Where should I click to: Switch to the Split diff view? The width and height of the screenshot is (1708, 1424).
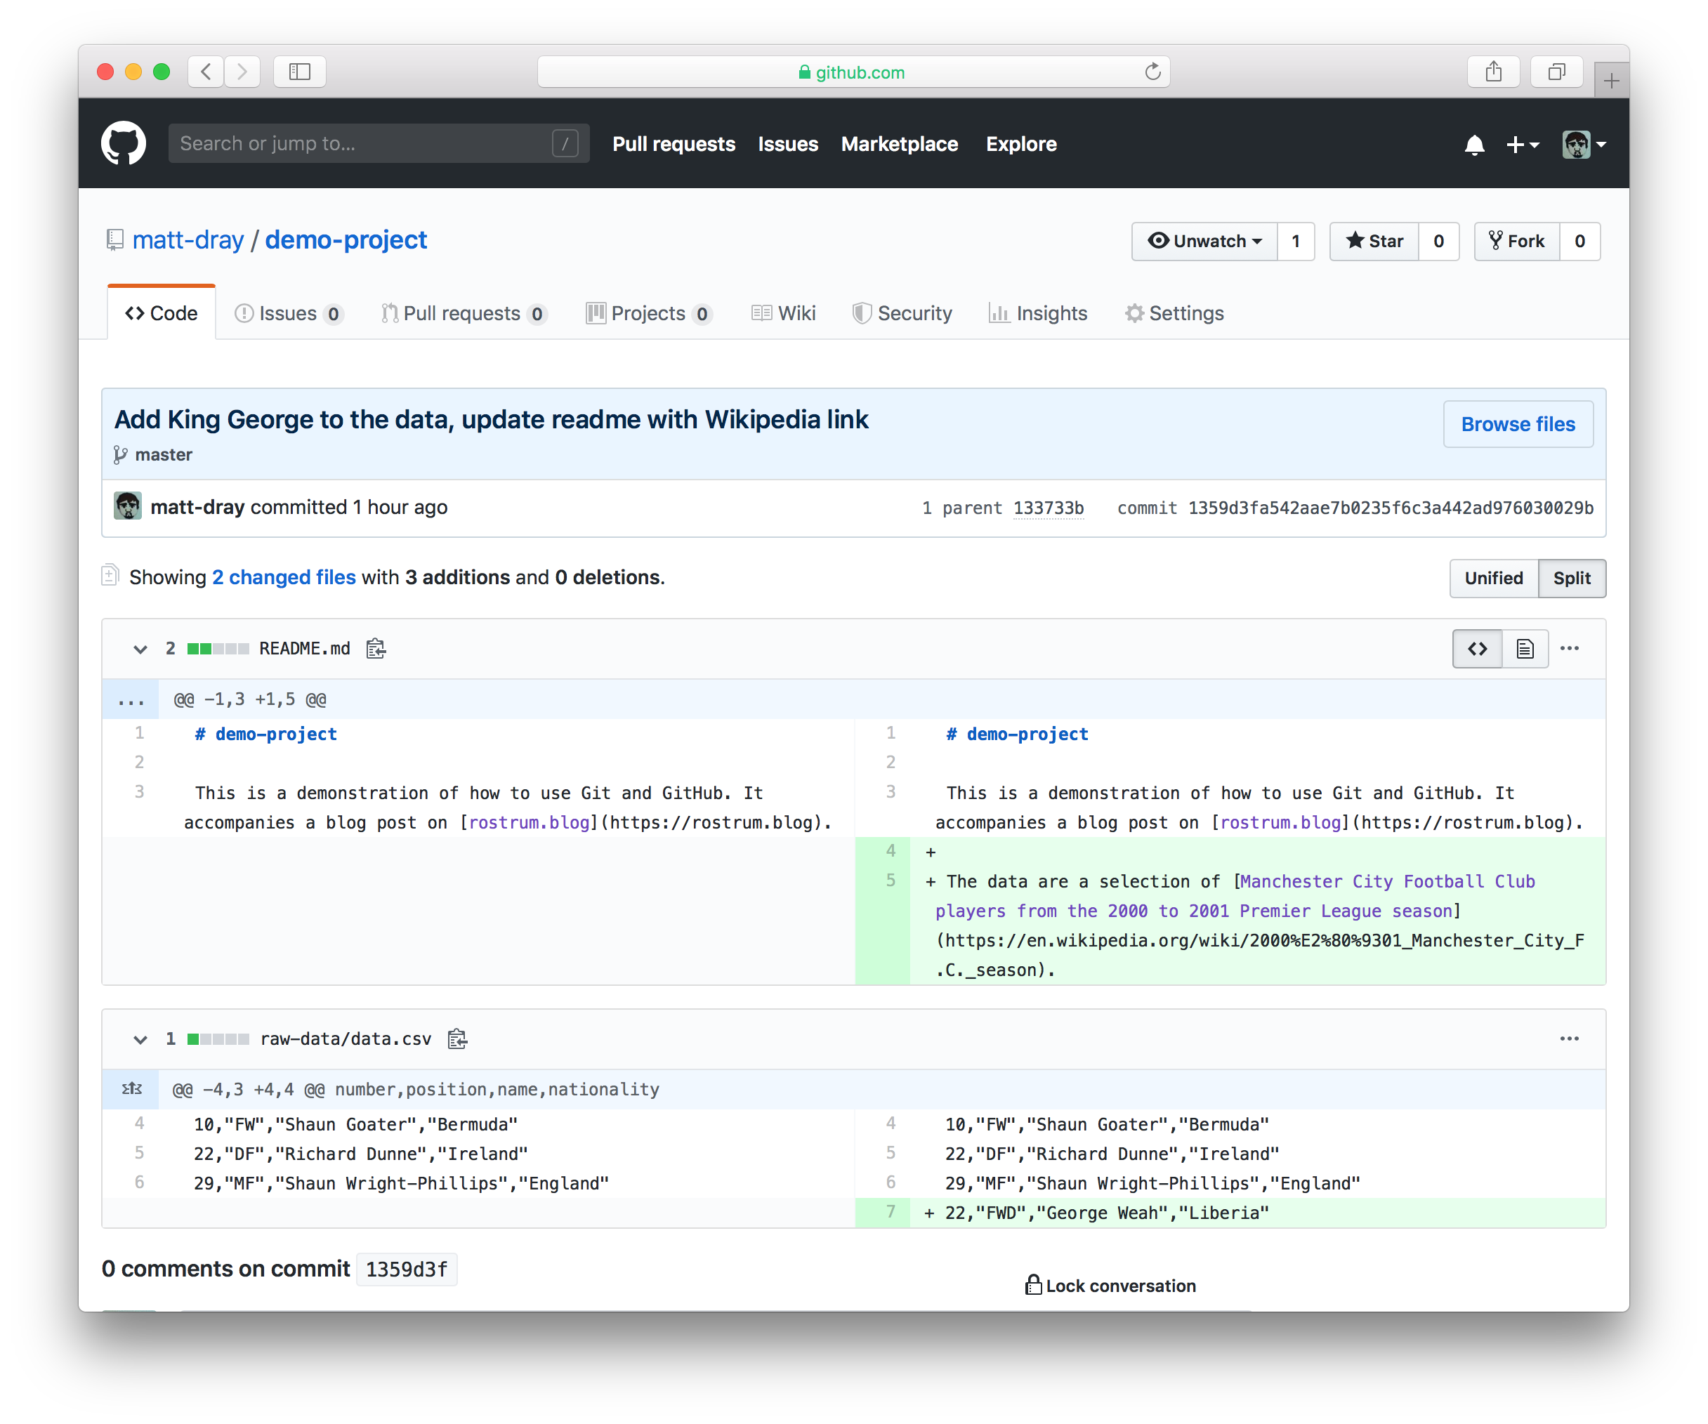coord(1573,577)
